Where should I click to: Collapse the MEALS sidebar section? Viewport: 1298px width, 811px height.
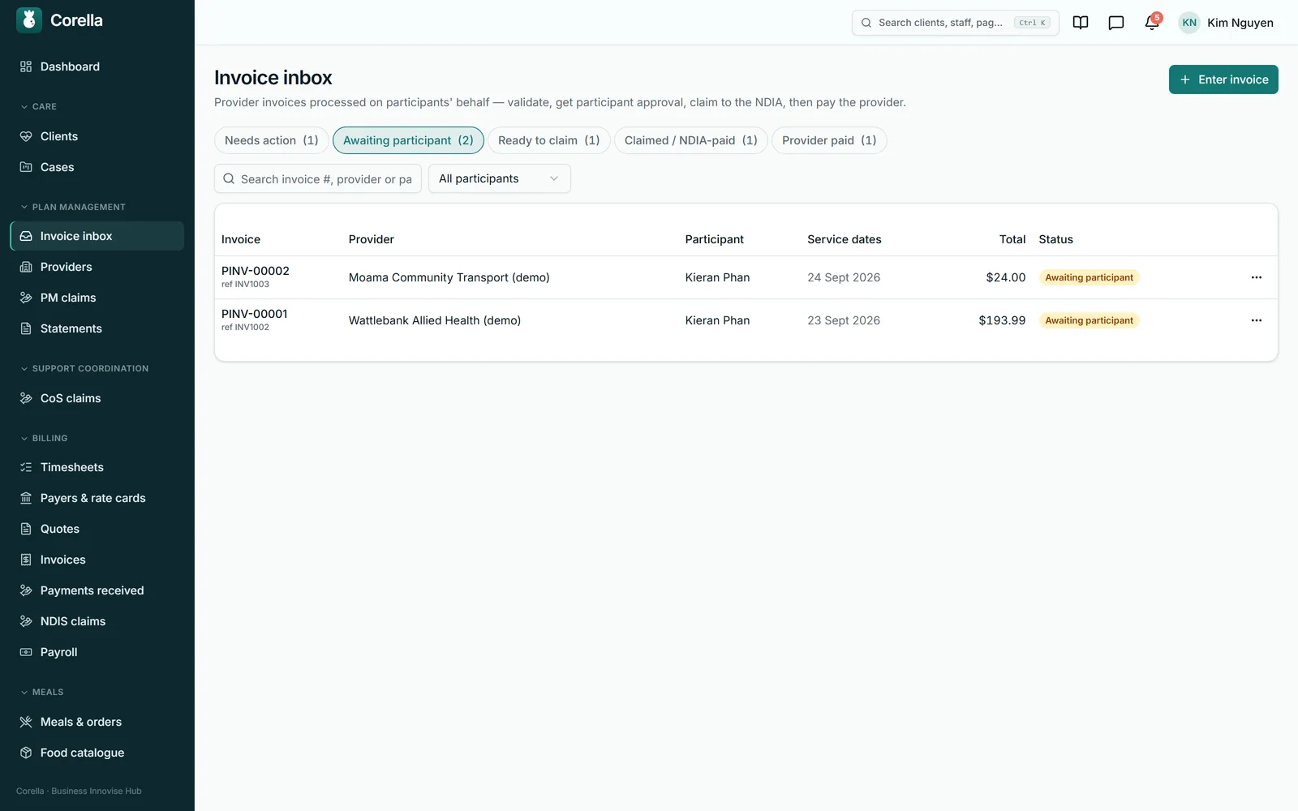(x=42, y=692)
